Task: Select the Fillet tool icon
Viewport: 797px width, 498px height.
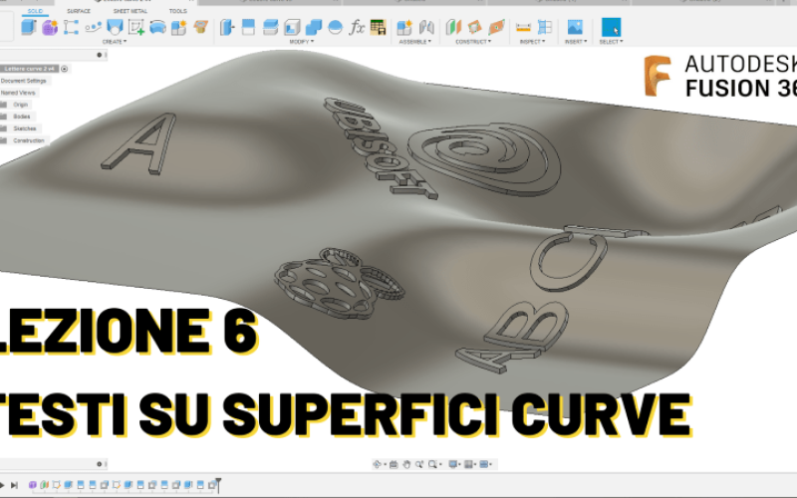Action: [x=248, y=27]
